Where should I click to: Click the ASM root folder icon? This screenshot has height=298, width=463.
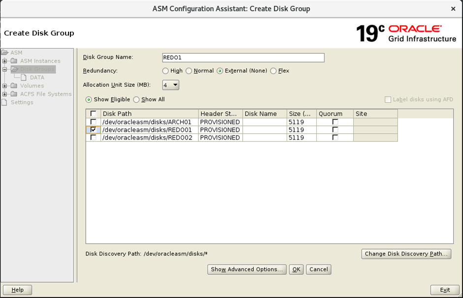pos(5,53)
